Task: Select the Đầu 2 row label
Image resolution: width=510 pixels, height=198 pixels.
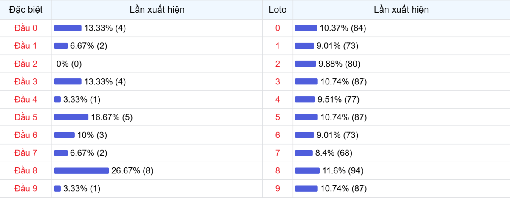Action: click(26, 64)
